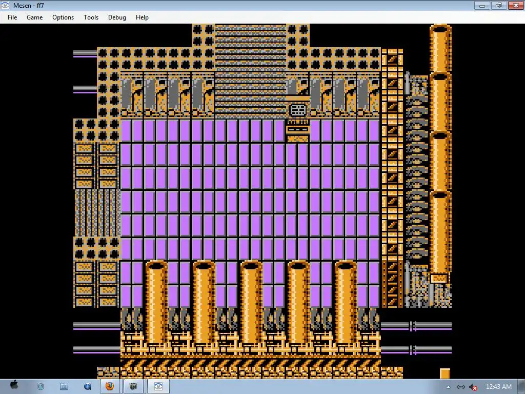Screen dimensions: 525x394
Task: Click the Show desktop strip beside clock
Action: [x=521, y=387]
